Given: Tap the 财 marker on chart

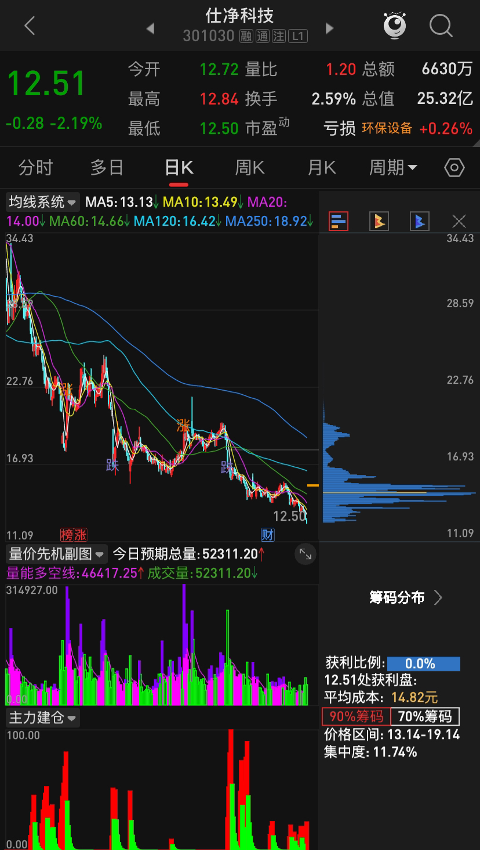Looking at the screenshot, I should coord(267,534).
